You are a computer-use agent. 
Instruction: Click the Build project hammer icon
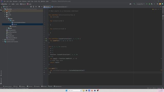click(134, 4)
